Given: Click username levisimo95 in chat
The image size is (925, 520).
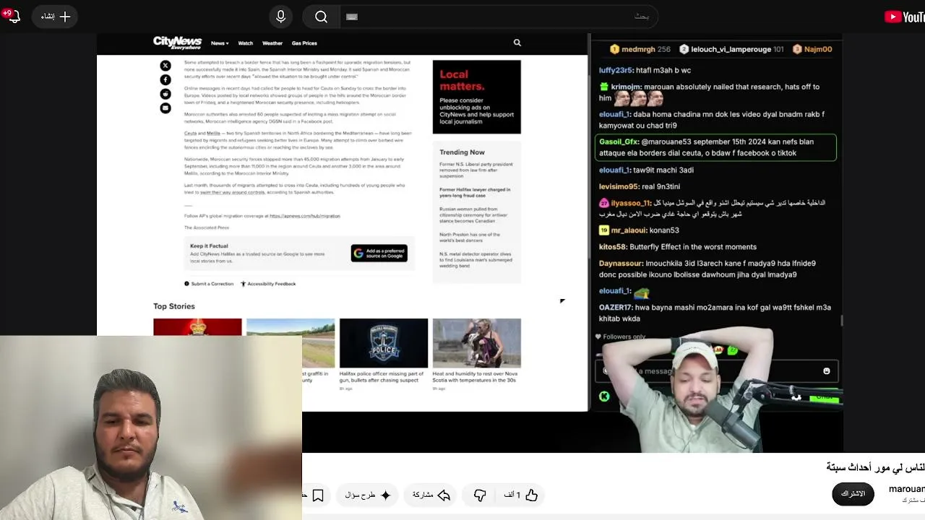Looking at the screenshot, I should click(619, 186).
